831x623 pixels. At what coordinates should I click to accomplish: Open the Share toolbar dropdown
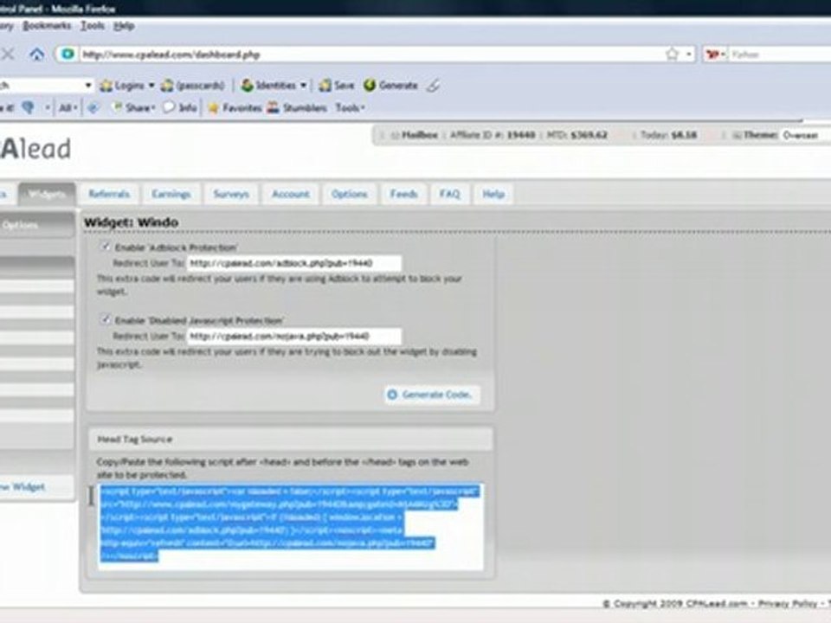pyautogui.click(x=133, y=107)
